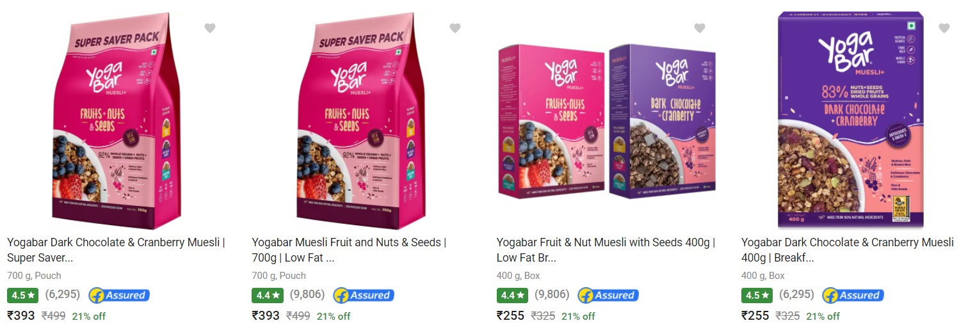Click Assured badge for Fruit and Nuts pouch
Image resolution: width=959 pixels, height=323 pixels.
click(x=364, y=295)
